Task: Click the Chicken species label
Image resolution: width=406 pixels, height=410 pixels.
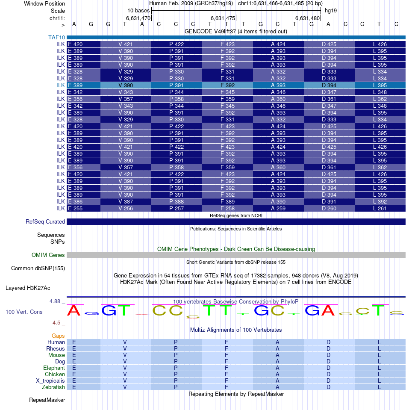Action: [x=55, y=374]
